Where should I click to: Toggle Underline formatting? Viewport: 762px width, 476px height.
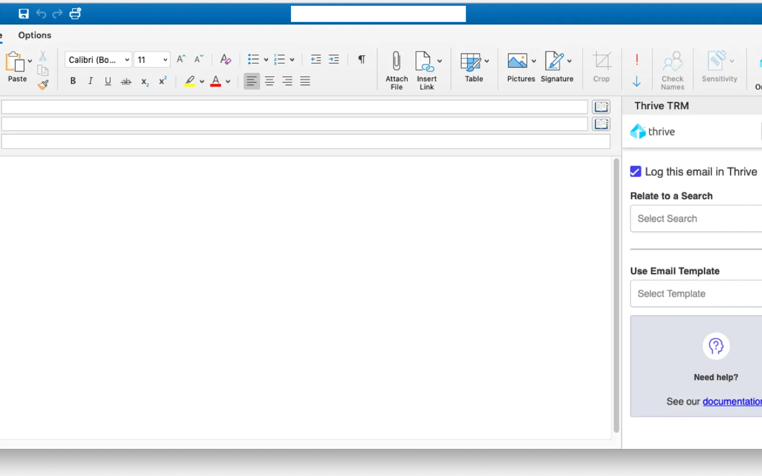[108, 81]
